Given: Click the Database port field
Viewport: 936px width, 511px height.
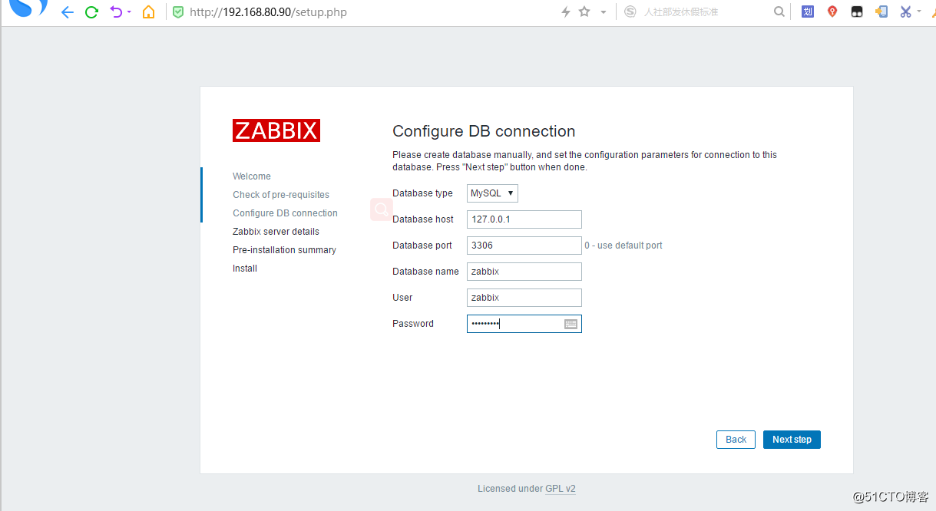Looking at the screenshot, I should (x=524, y=246).
